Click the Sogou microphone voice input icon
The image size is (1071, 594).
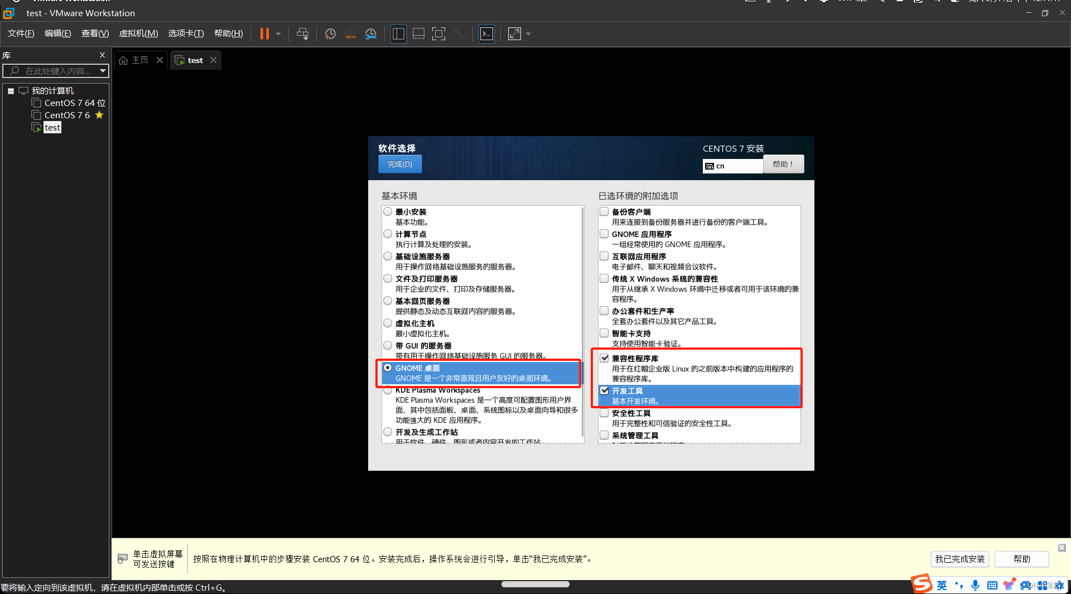coord(975,585)
